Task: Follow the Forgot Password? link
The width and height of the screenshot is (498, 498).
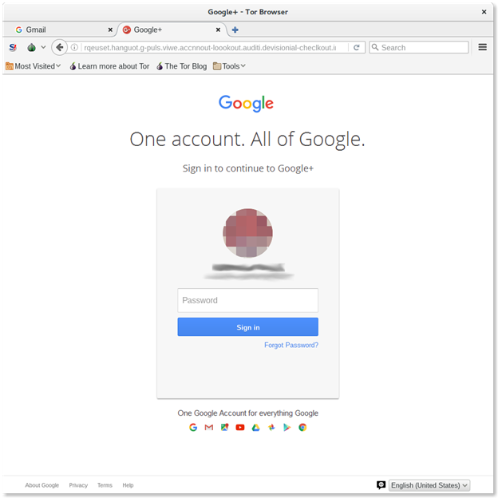Action: [x=291, y=346]
